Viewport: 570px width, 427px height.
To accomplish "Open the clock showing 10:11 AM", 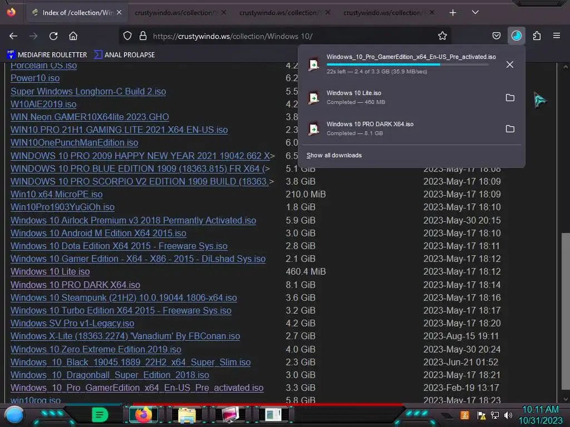I will (540, 415).
